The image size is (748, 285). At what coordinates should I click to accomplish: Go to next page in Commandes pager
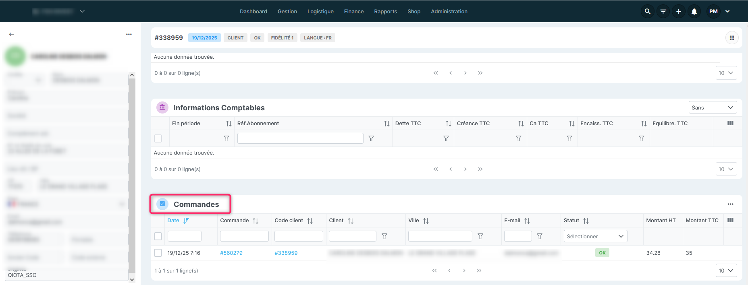tap(464, 271)
